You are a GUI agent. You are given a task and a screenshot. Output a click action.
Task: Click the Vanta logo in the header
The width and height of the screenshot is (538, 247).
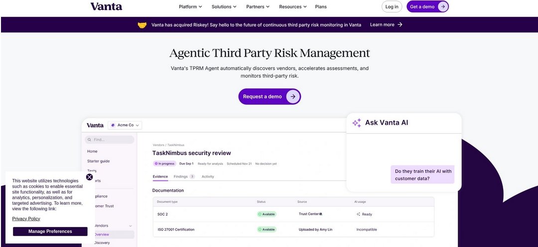(x=106, y=6)
